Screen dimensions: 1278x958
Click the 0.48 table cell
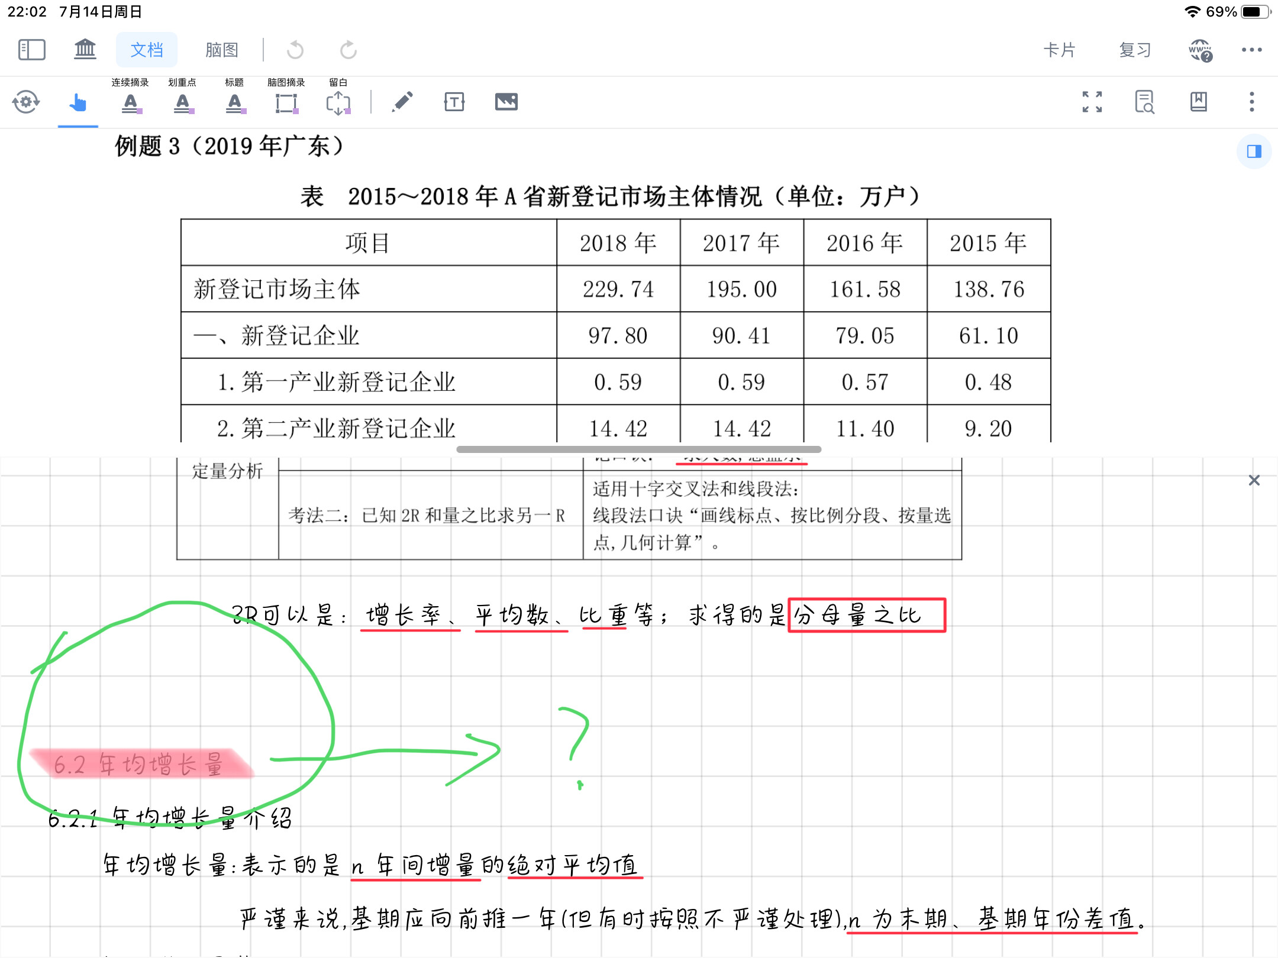pos(989,382)
